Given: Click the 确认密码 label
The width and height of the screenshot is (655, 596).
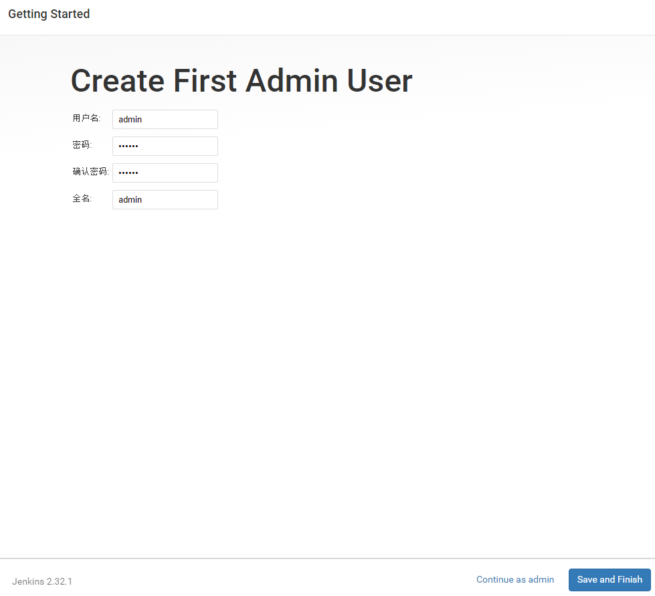Looking at the screenshot, I should 90,172.
